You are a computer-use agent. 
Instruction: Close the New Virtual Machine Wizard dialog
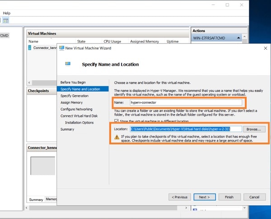[266, 48]
